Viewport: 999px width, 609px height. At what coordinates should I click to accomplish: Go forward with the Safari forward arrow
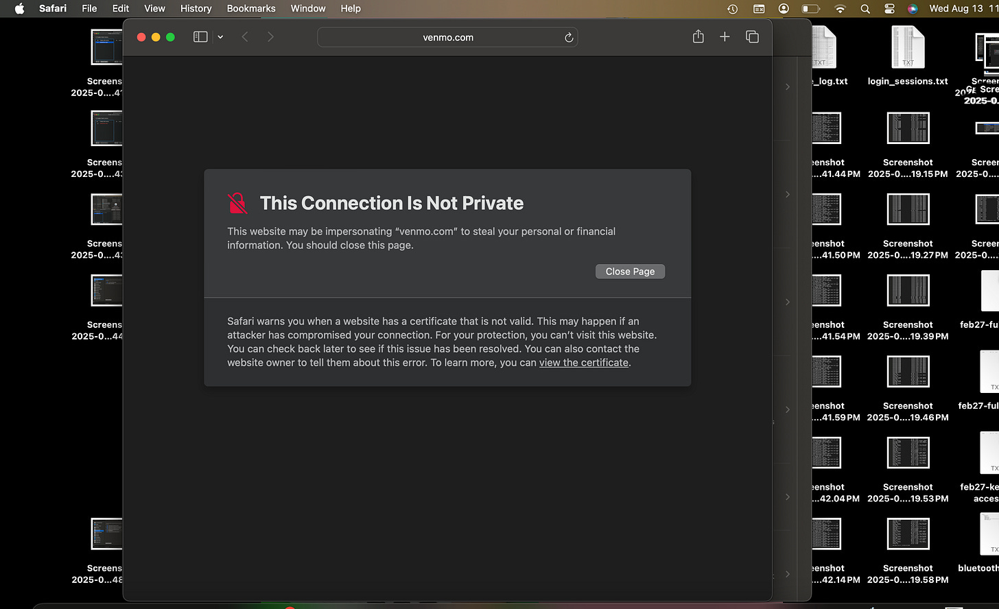(x=270, y=37)
